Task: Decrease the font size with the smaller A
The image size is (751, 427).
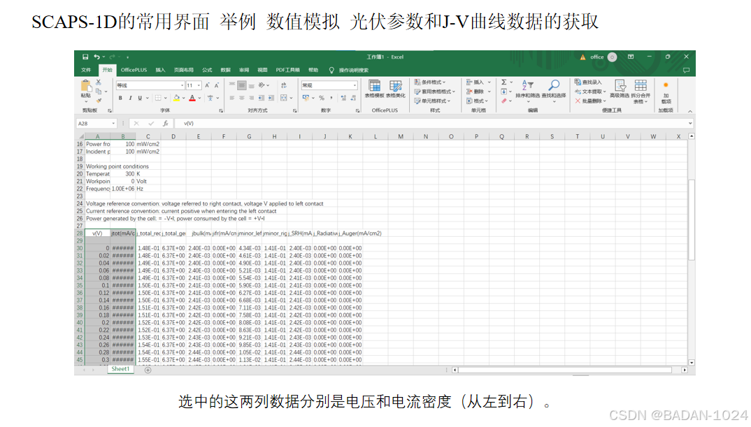Action: click(217, 85)
